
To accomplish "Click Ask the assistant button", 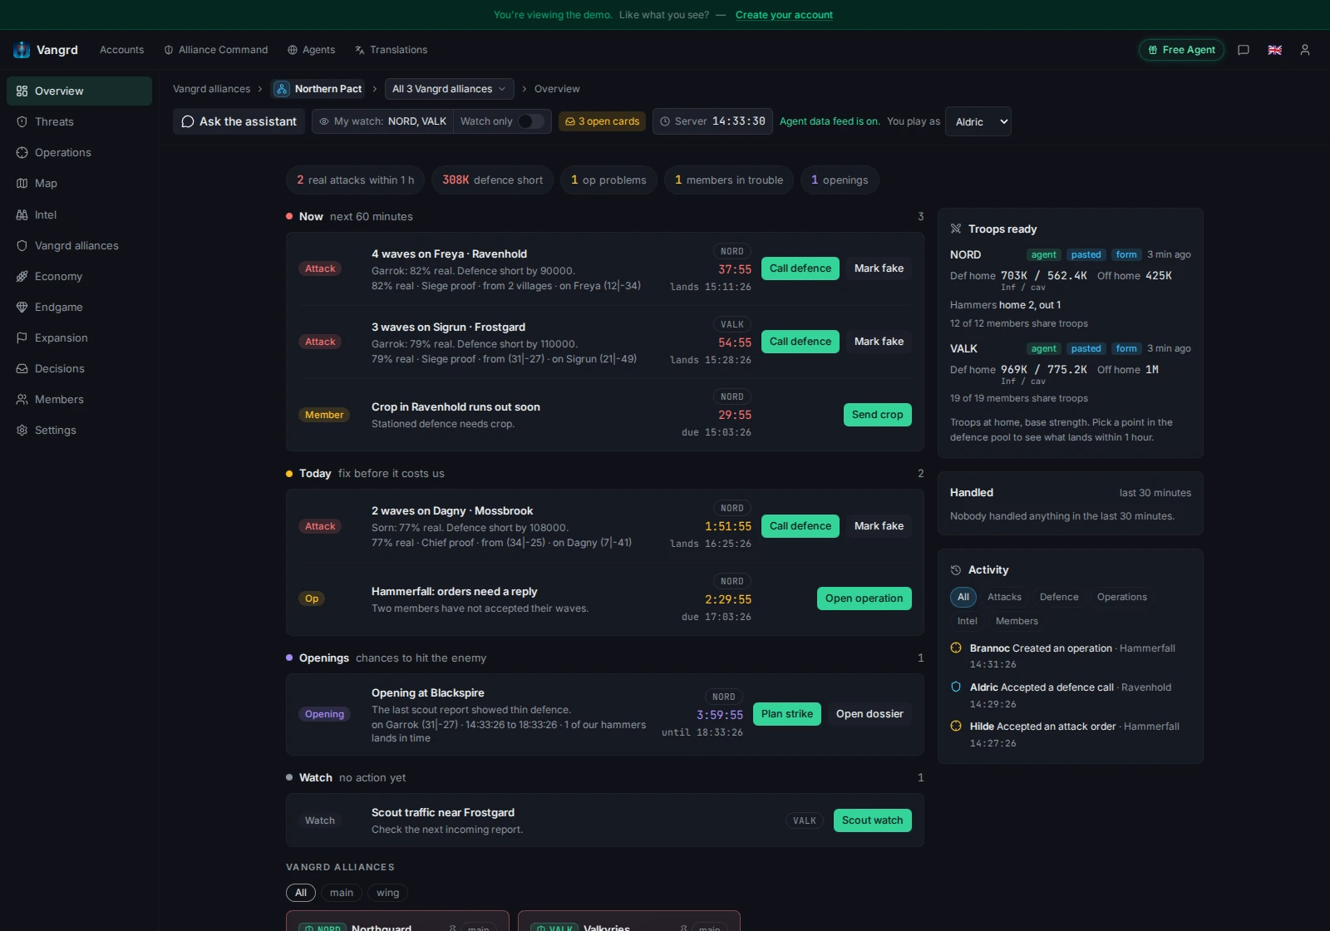I will tap(239, 121).
